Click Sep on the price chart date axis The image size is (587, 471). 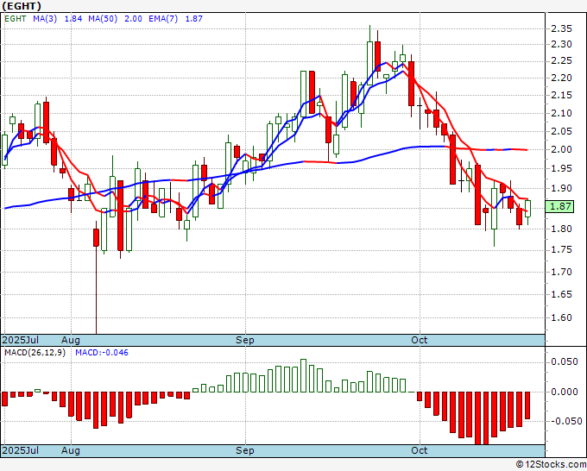(x=245, y=340)
